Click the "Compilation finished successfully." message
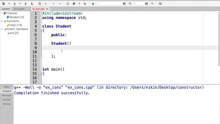The width and height of the screenshot is (220, 124). tap(52, 93)
